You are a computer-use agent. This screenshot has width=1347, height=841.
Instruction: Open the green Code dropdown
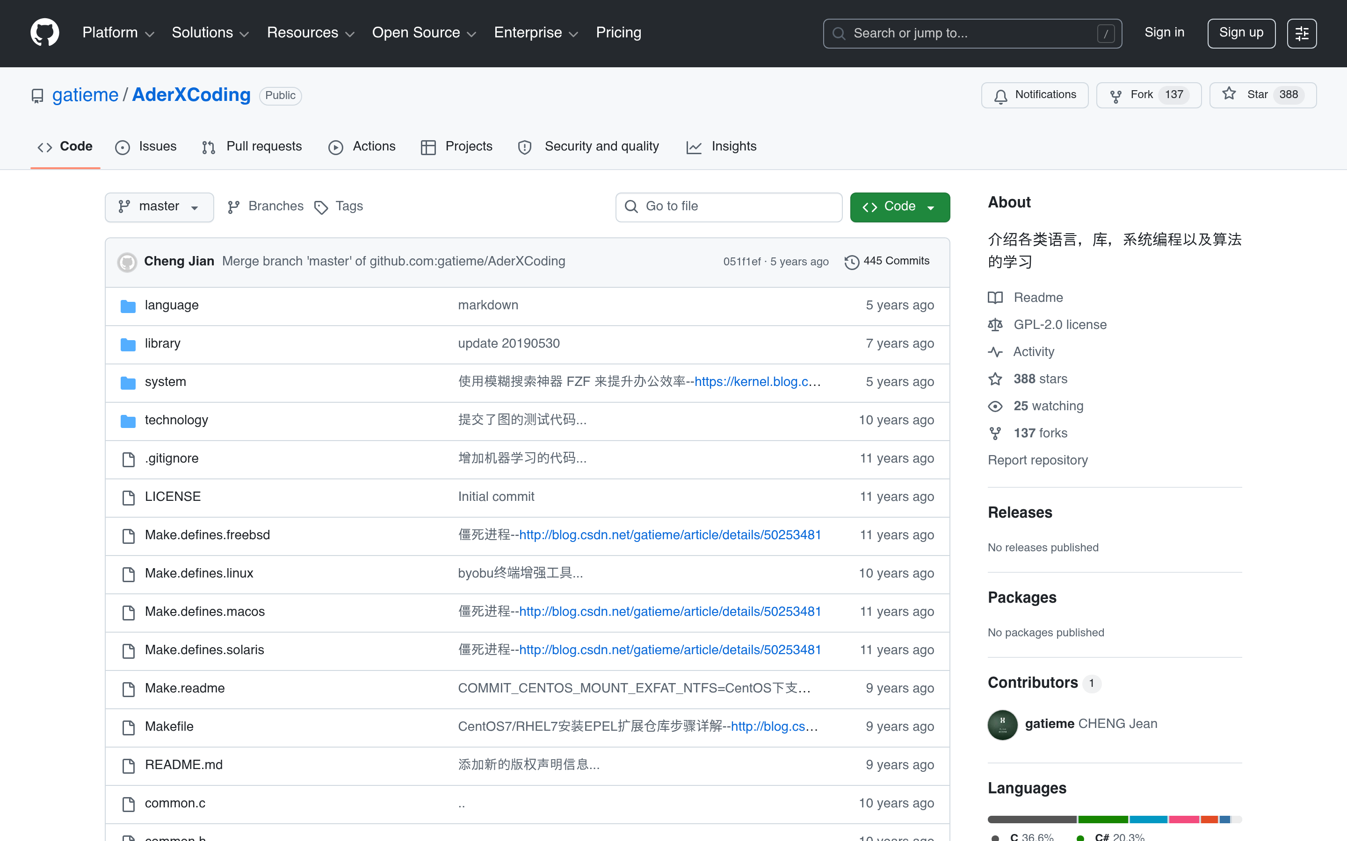click(x=899, y=207)
